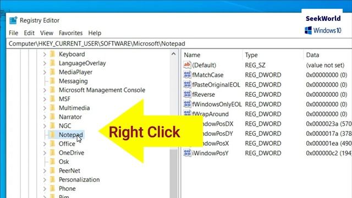Expand the Personalization key
The width and height of the screenshot is (352, 198).
45,180
